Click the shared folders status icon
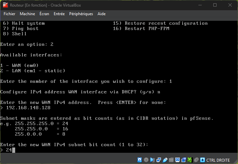Image resolution: width=238 pixels, height=164 pixels. [171, 160]
